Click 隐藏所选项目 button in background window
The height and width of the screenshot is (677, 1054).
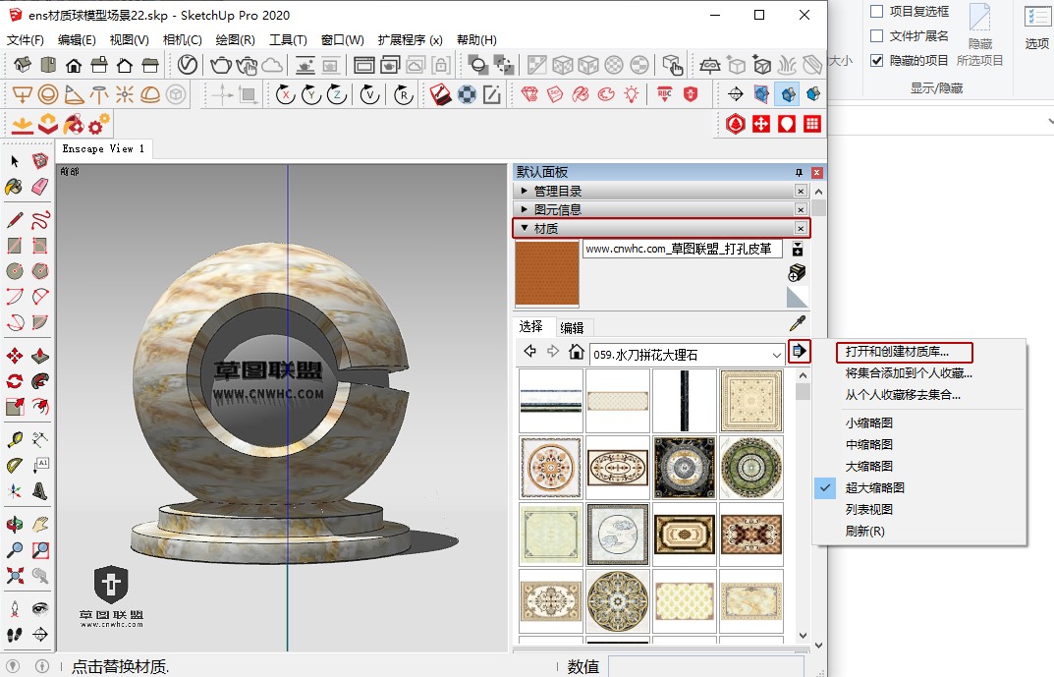tap(979, 35)
